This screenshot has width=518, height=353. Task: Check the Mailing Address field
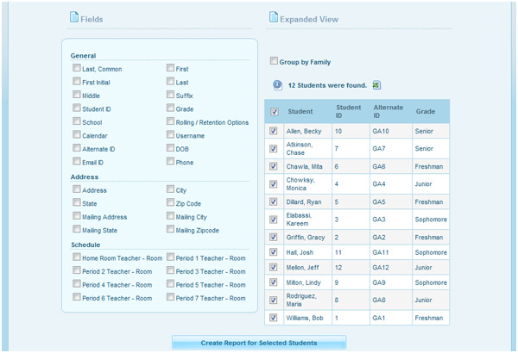pos(77,216)
